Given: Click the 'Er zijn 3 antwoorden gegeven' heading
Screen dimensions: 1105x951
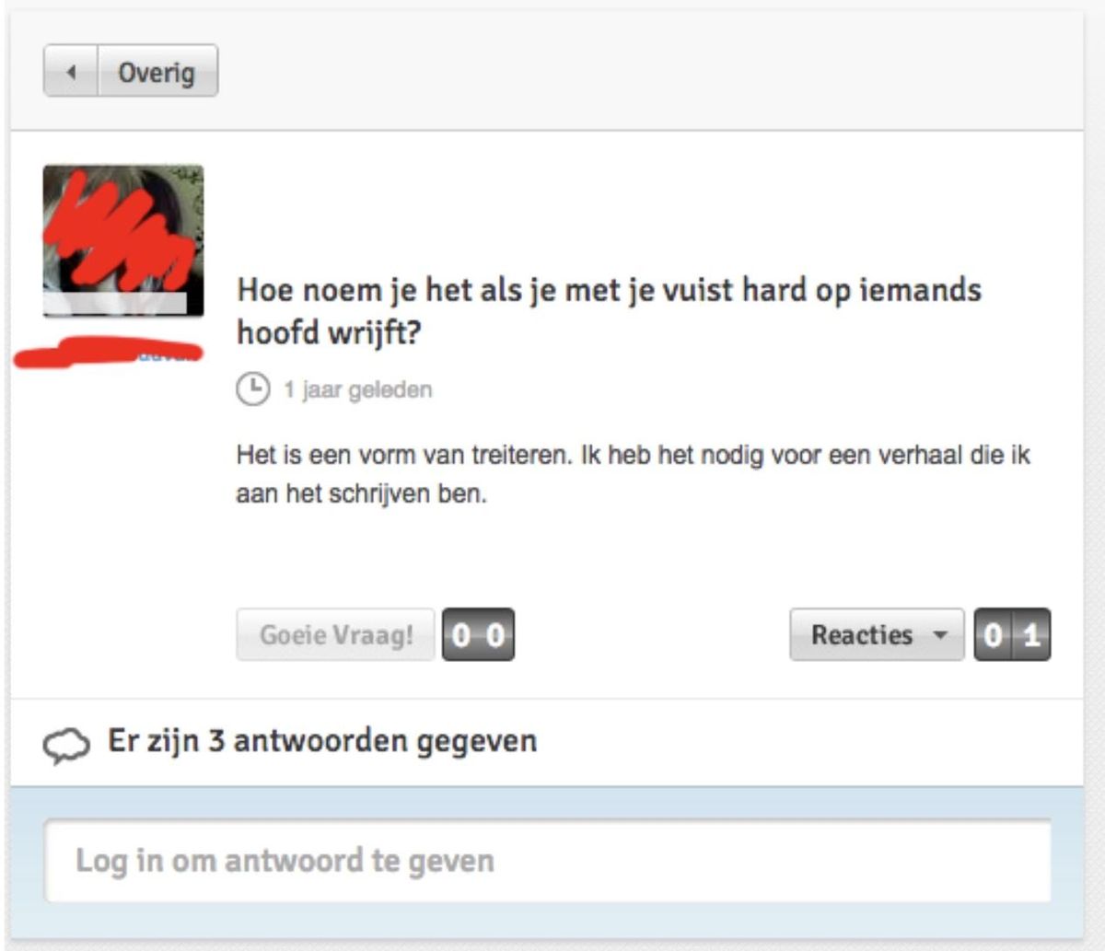Looking at the screenshot, I should [x=322, y=740].
